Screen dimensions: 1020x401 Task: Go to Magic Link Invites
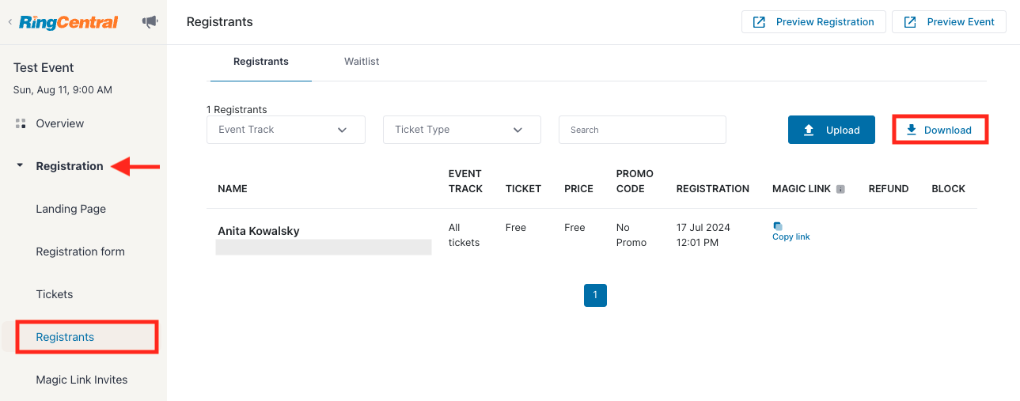tap(82, 380)
